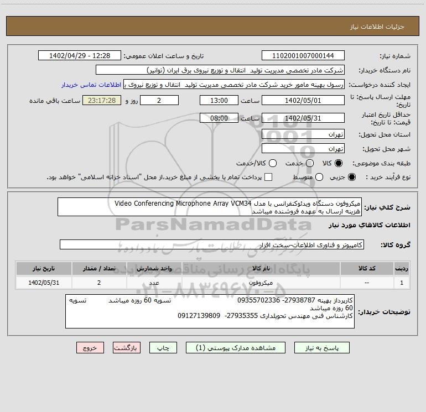The height and width of the screenshot is (412, 426).
Task: Click the چاپ print button
Action: pos(163,348)
